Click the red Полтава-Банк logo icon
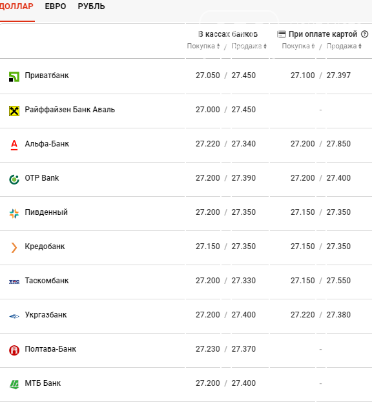Image resolution: width=372 pixels, height=402 pixels. coord(14,350)
